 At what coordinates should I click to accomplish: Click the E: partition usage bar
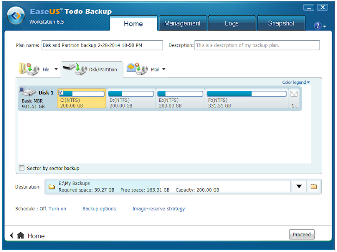click(180, 94)
